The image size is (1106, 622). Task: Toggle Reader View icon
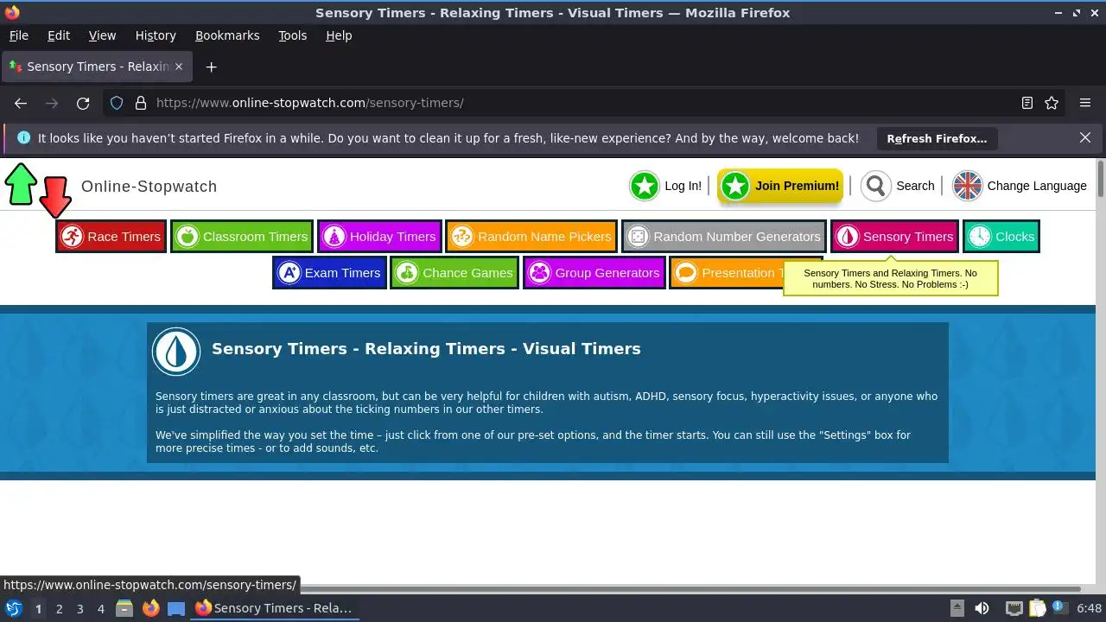point(1027,103)
